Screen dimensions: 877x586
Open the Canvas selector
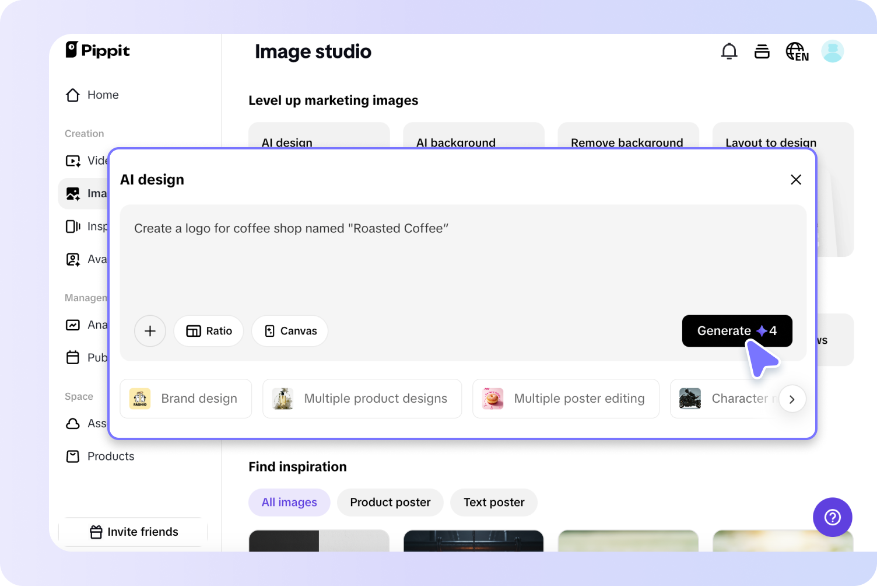[x=289, y=331]
